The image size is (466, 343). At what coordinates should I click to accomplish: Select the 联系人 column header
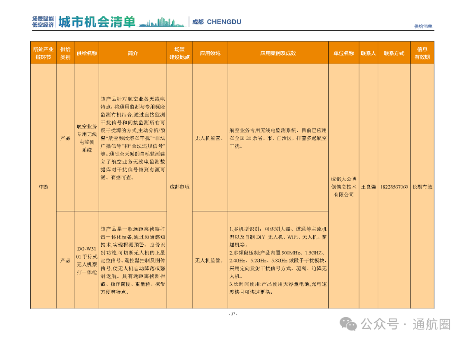368,53
